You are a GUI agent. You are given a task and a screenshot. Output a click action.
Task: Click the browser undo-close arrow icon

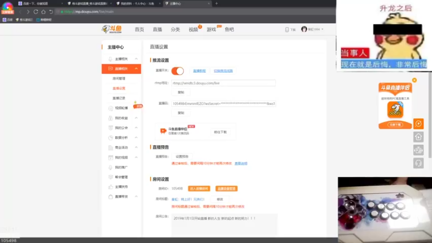[x=51, y=12]
